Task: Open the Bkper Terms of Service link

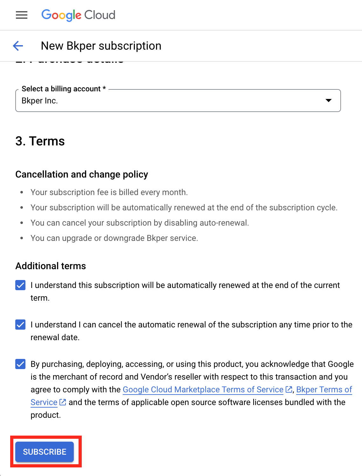Action: point(324,389)
